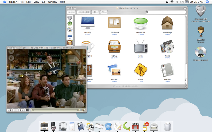Open the Desktop folder in Finder

click(88, 23)
